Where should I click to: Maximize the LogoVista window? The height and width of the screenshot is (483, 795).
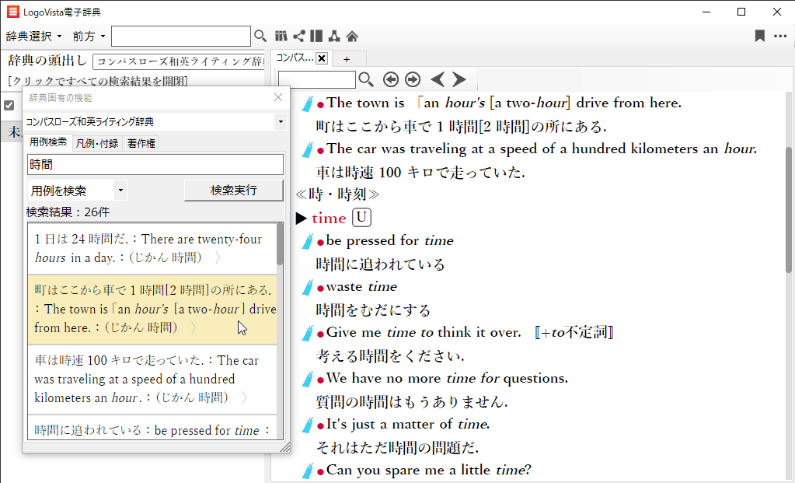click(741, 12)
